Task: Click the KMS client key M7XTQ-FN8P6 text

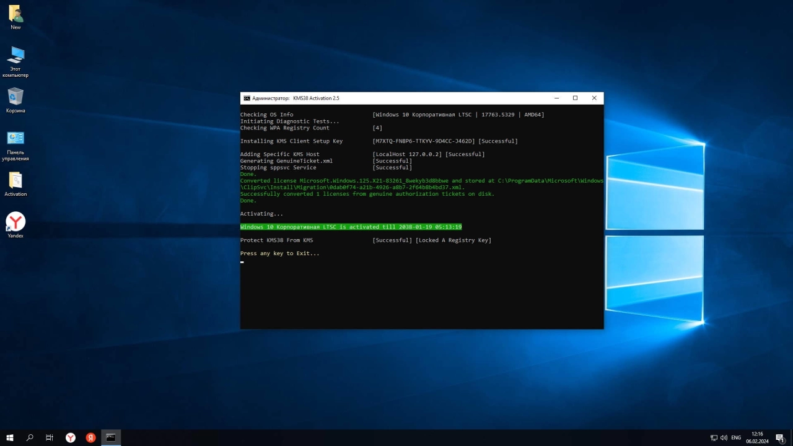Action: tap(424, 141)
